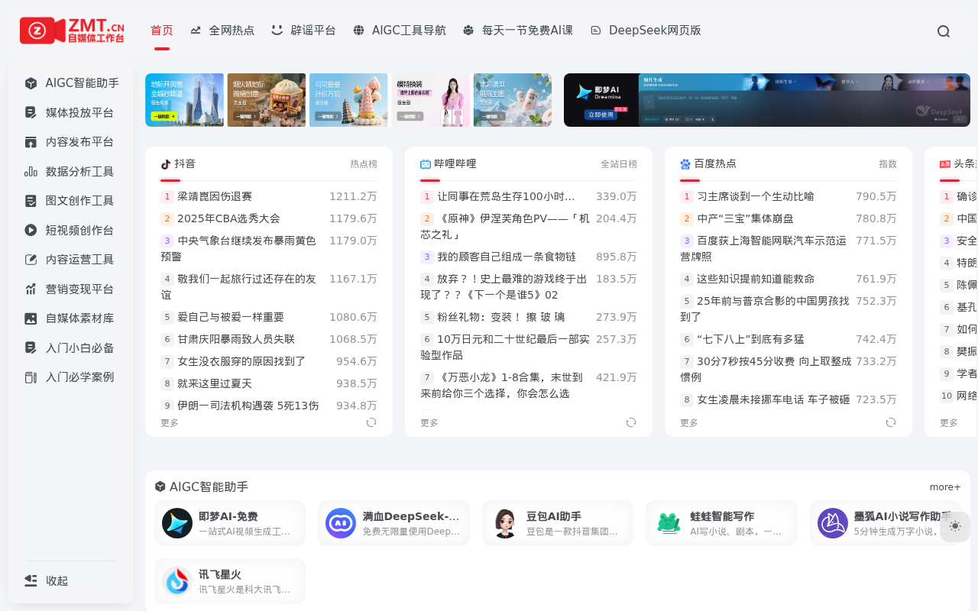
Task: Click the snowy pink dessert banner thumbnail
Action: tap(513, 100)
